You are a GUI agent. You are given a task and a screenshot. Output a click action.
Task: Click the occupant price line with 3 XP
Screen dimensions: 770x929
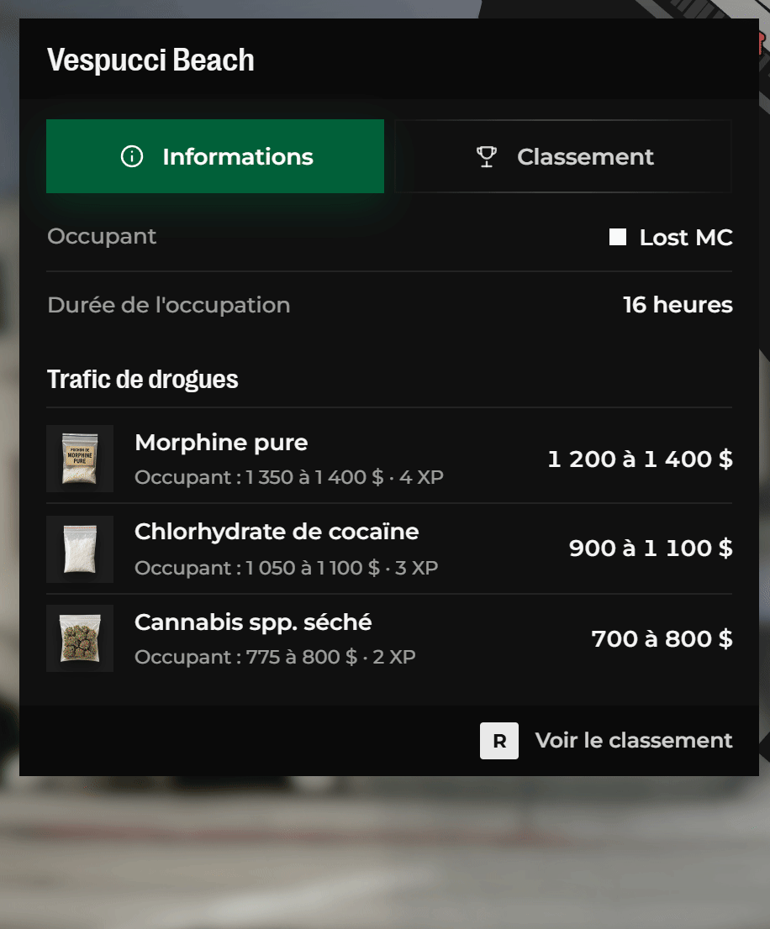click(x=287, y=568)
